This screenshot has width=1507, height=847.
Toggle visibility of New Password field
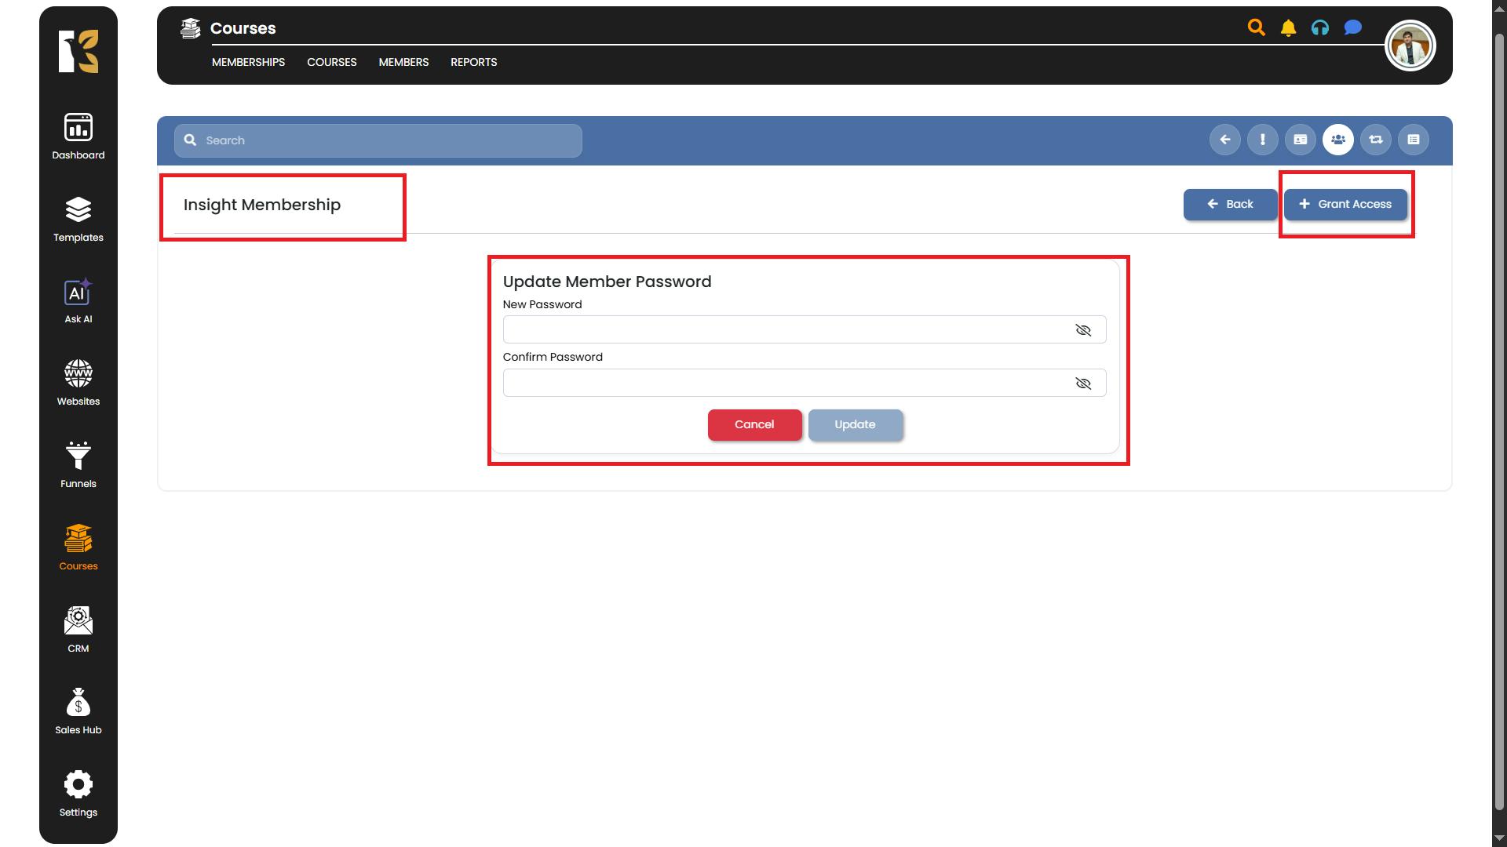click(1083, 330)
